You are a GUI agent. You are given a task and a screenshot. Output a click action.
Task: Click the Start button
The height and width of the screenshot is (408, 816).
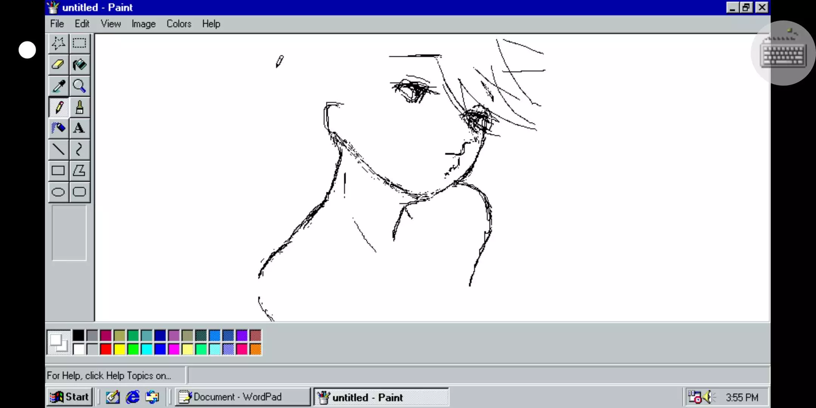point(70,397)
